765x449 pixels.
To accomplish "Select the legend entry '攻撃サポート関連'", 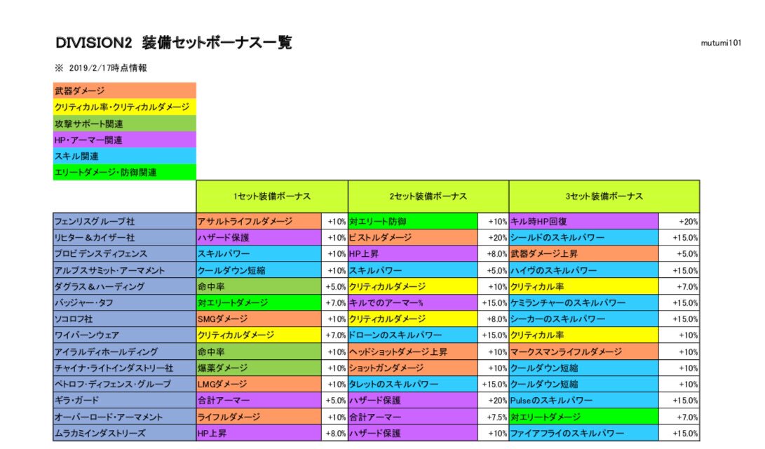I will pos(125,123).
